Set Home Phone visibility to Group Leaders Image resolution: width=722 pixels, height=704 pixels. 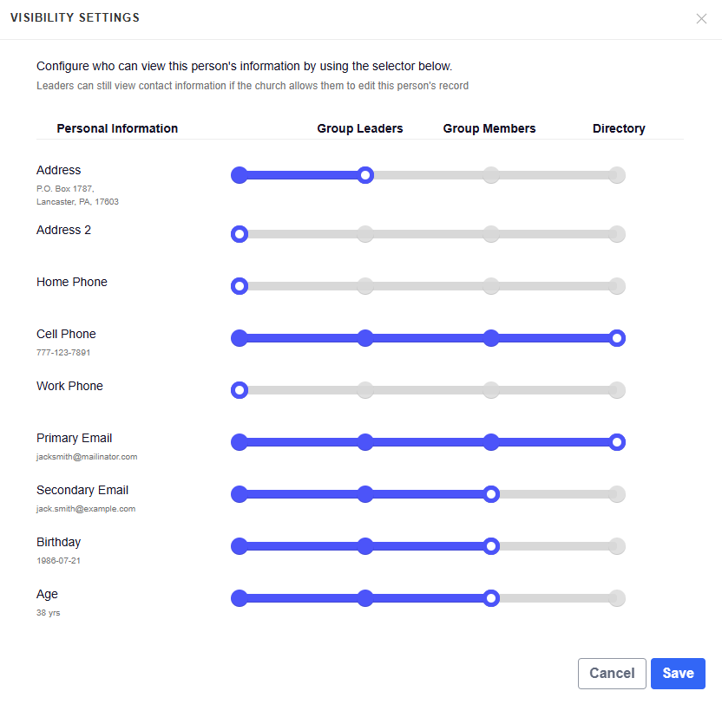365,286
